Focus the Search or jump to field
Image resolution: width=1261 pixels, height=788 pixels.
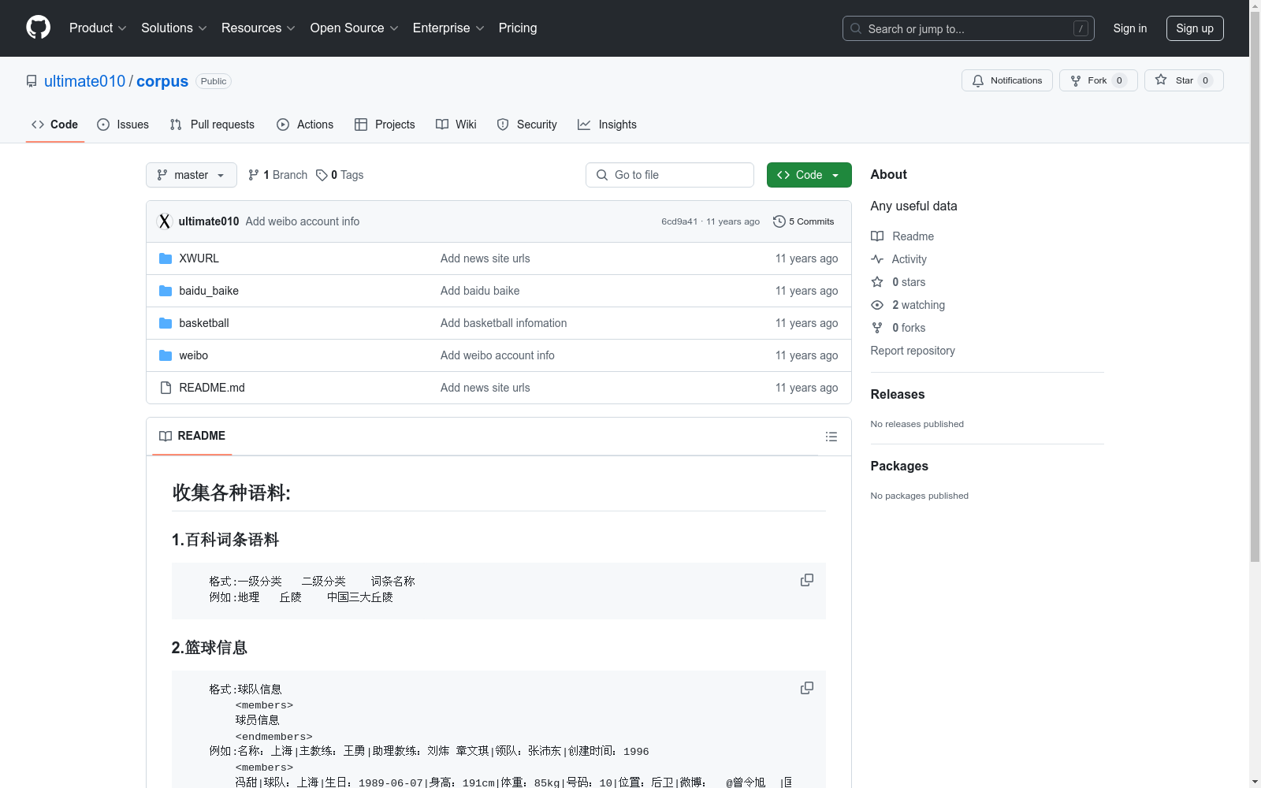click(968, 28)
